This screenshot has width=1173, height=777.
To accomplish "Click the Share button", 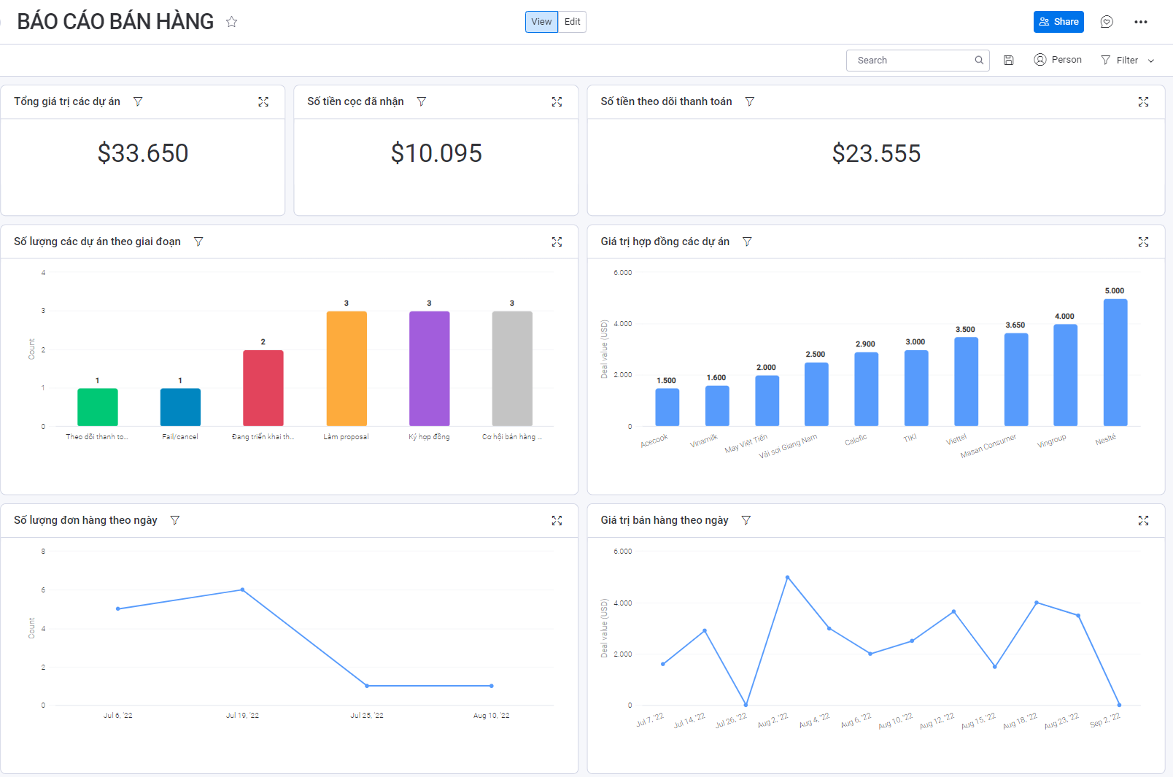I will 1058,22.
